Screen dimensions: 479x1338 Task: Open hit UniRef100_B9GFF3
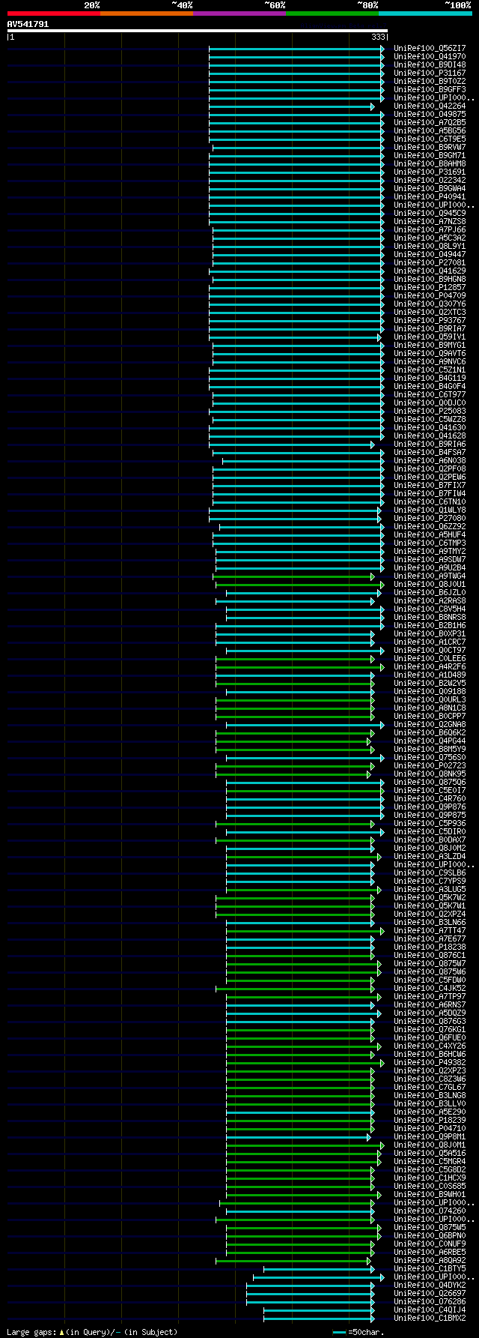(430, 89)
